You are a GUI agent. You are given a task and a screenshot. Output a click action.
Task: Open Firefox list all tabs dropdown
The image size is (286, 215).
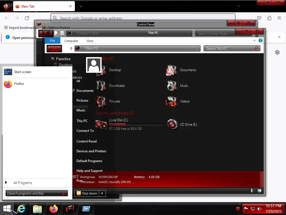[x=238, y=6]
